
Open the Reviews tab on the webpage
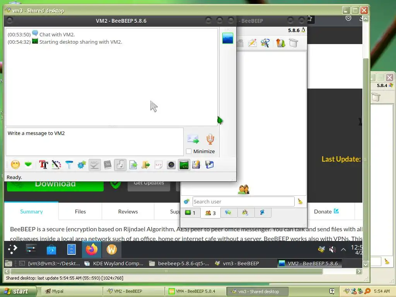point(128,212)
